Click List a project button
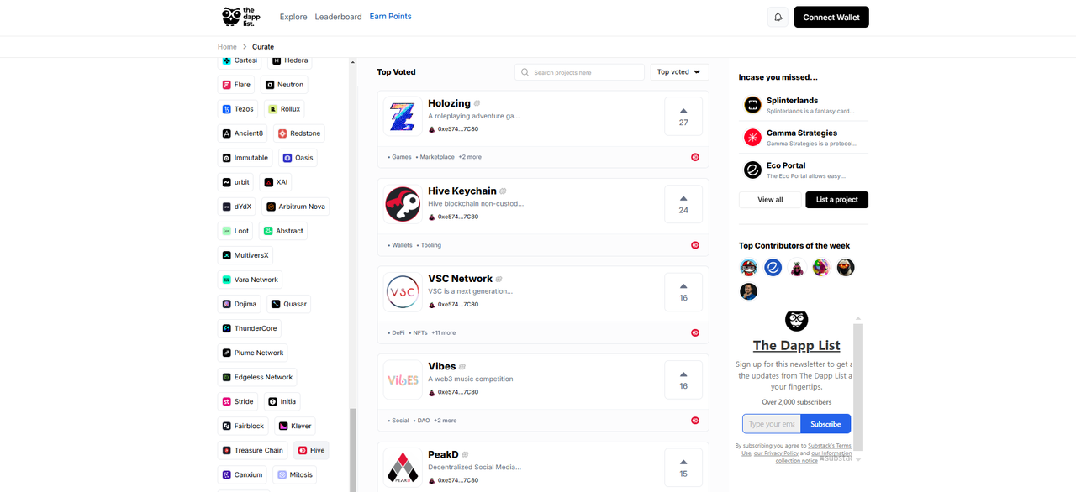Screen dimensions: 1076x492 click(x=837, y=200)
